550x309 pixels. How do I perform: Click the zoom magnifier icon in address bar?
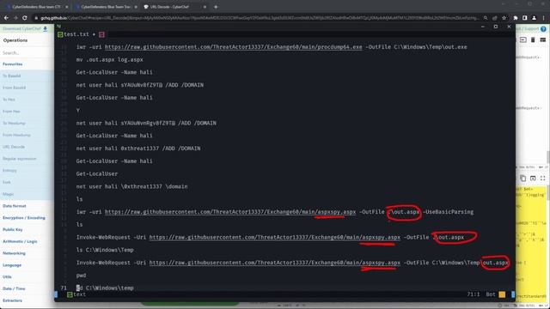coord(486,18)
